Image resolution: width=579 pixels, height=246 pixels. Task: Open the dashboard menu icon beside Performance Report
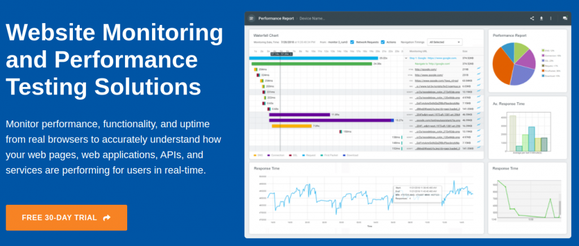[252, 18]
